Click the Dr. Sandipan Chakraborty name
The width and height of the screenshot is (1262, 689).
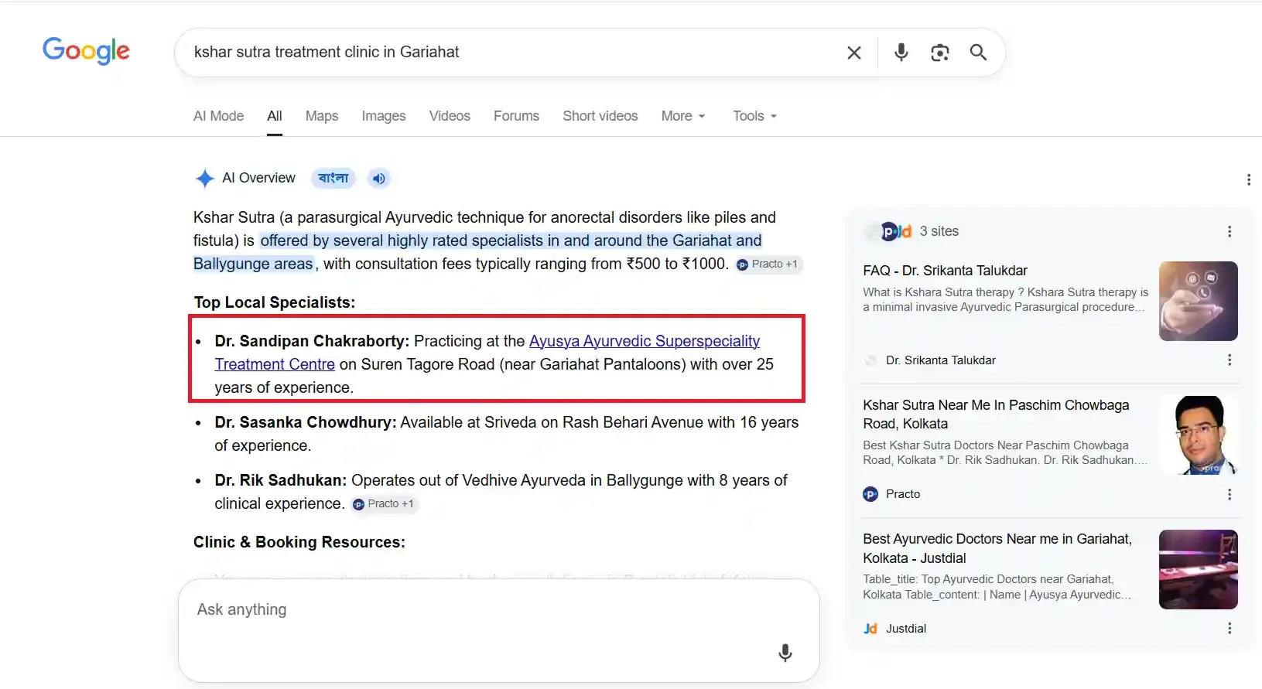[x=312, y=341]
